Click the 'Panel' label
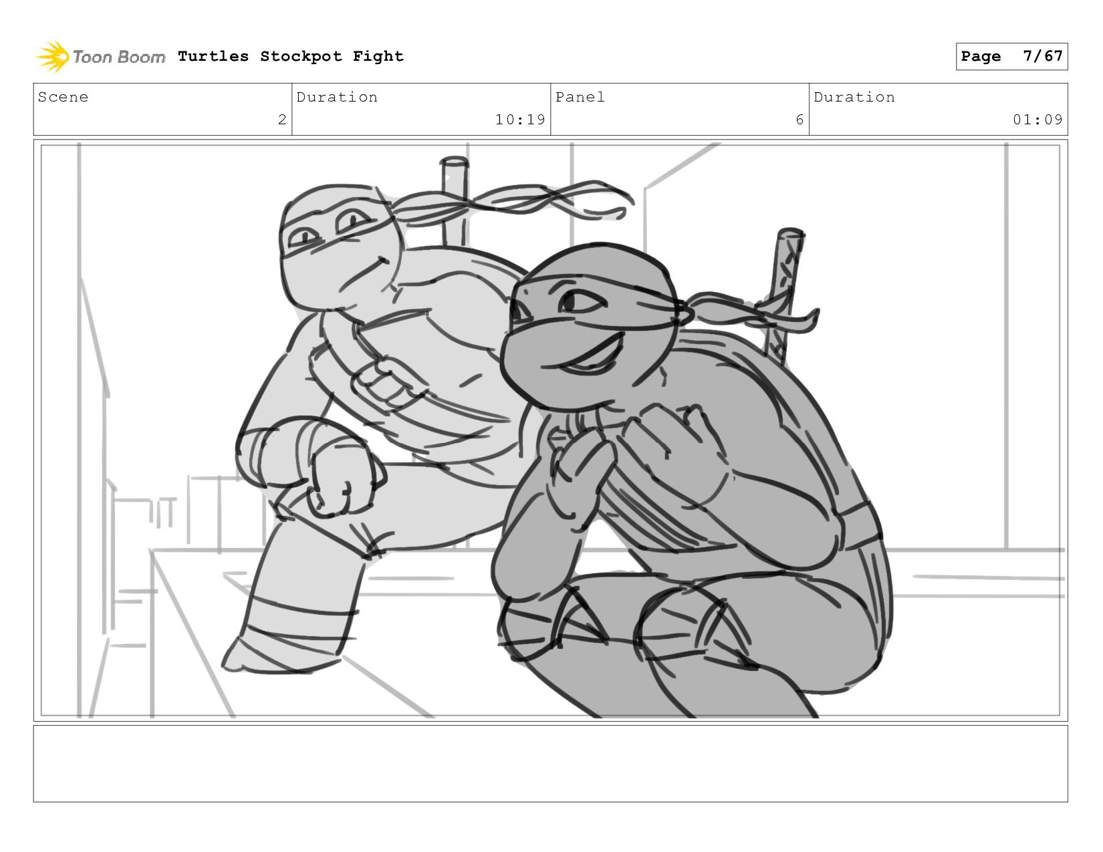1103x852 pixels. click(580, 97)
